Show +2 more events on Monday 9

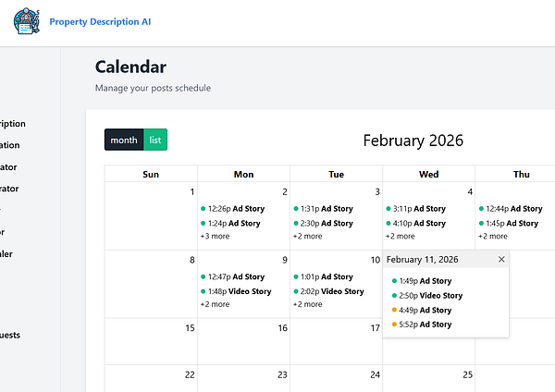point(215,304)
